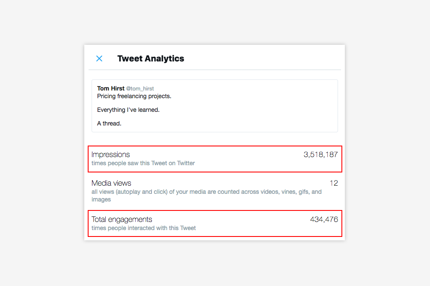Select the 434,476 engagements number

tap(324, 219)
